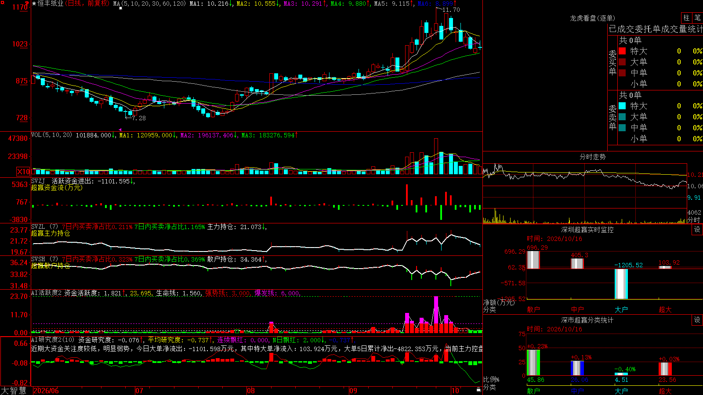Image resolution: width=703 pixels, height=395 pixels.
Task: Click the cyan 特大 swatch under 委卖单
Action: point(622,106)
